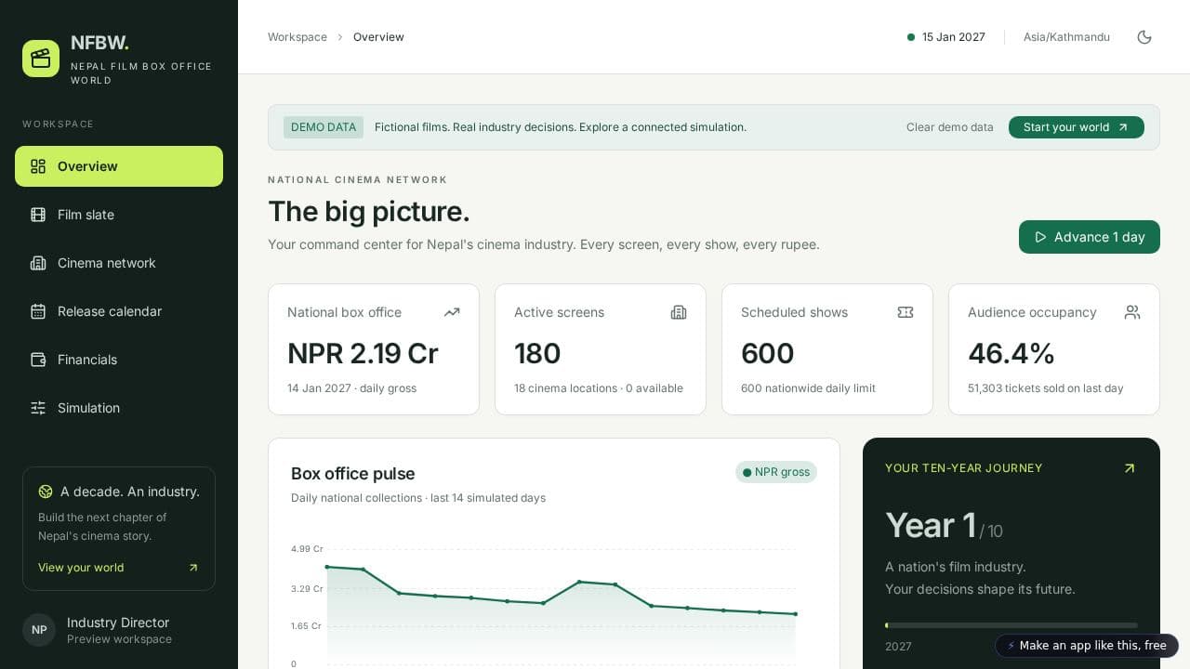Image resolution: width=1190 pixels, height=669 pixels.
Task: Open the ten-year journey arrow icon
Action: point(1130,468)
